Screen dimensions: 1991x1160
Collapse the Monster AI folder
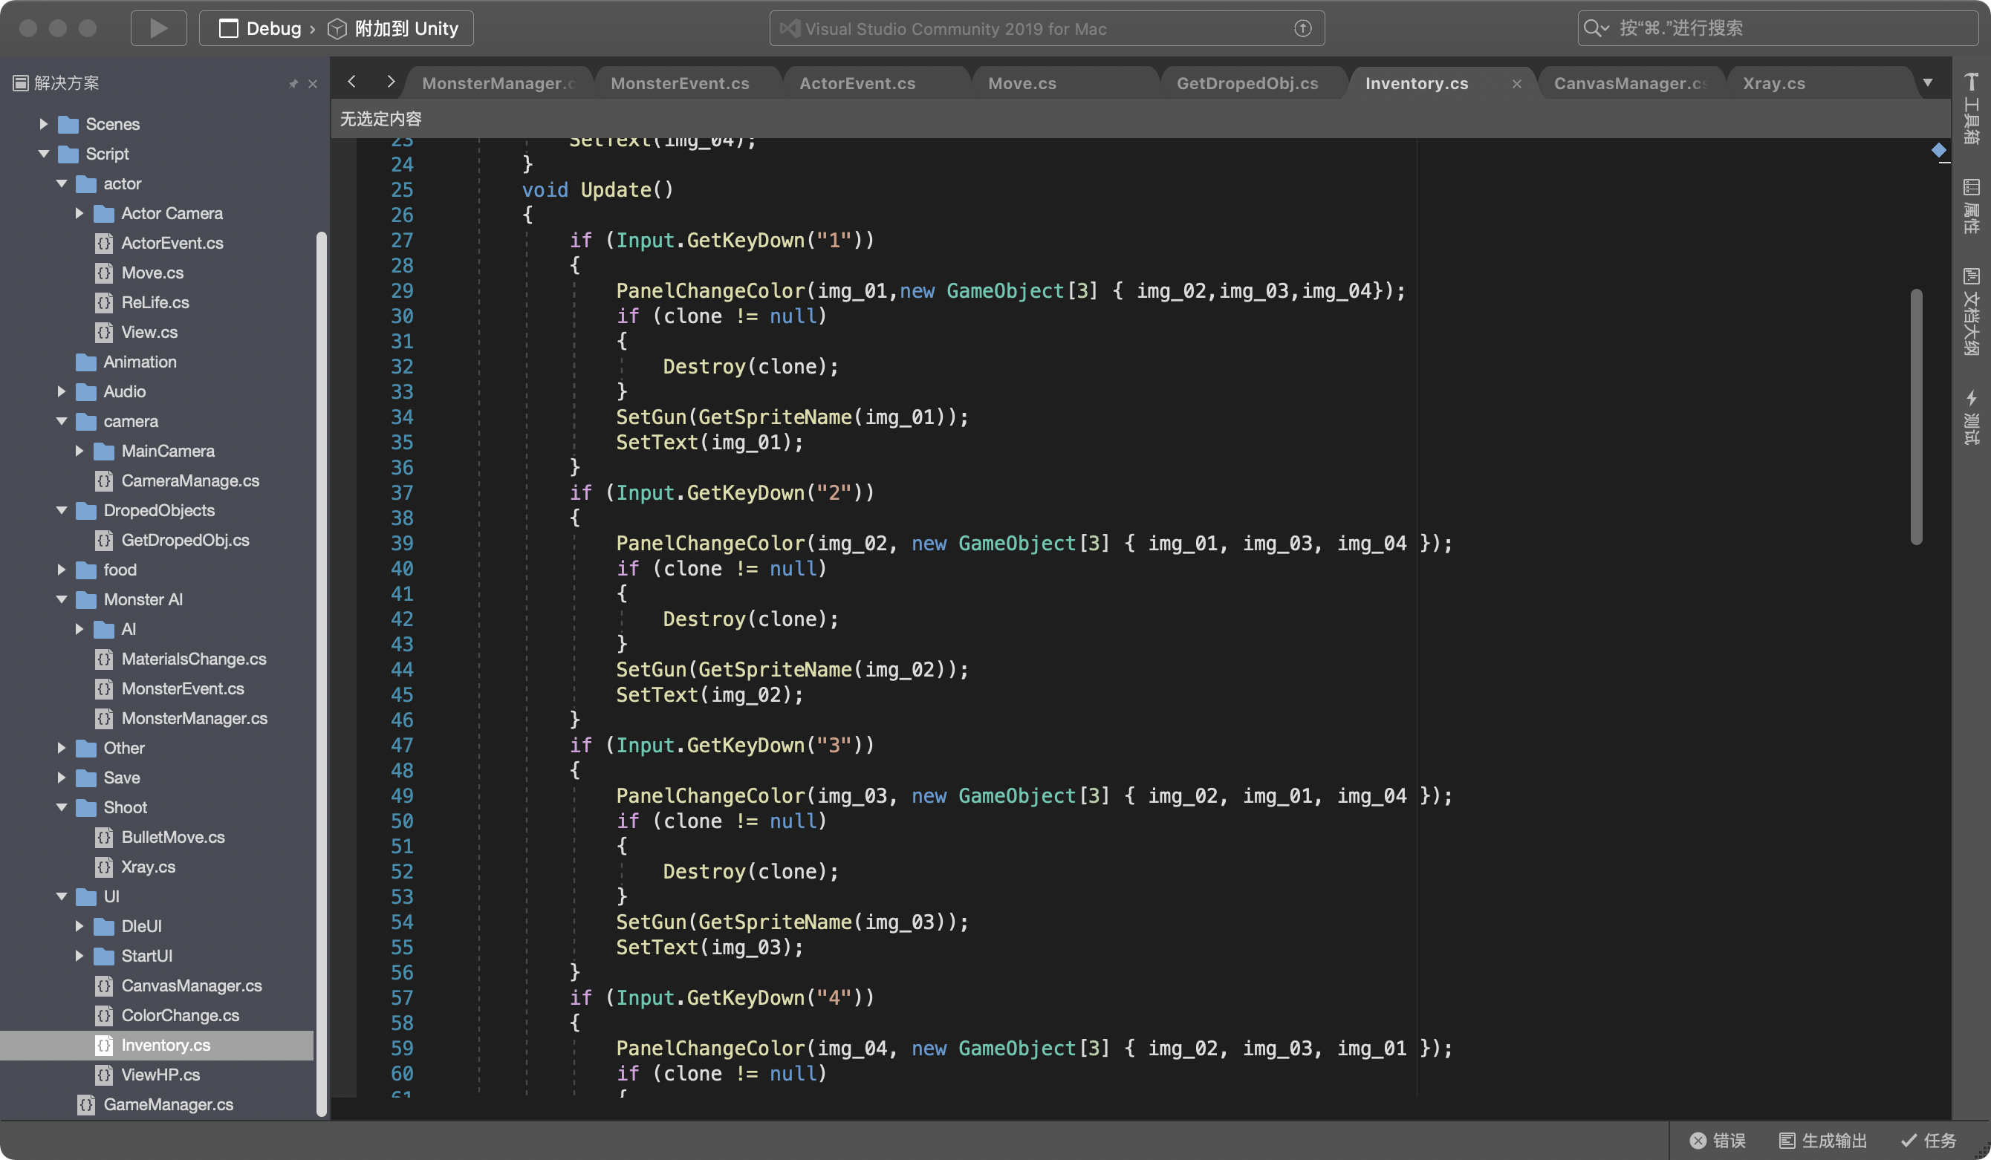coord(62,599)
